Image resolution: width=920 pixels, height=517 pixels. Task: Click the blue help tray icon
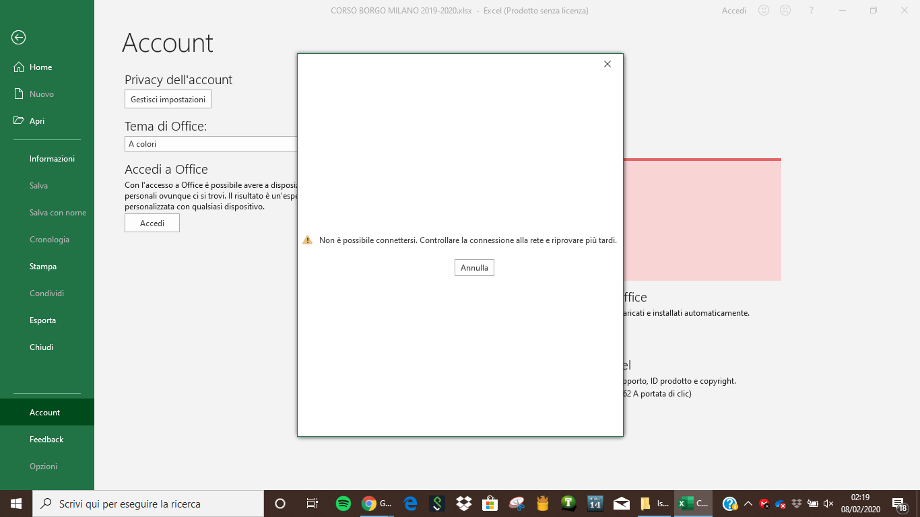tap(729, 504)
